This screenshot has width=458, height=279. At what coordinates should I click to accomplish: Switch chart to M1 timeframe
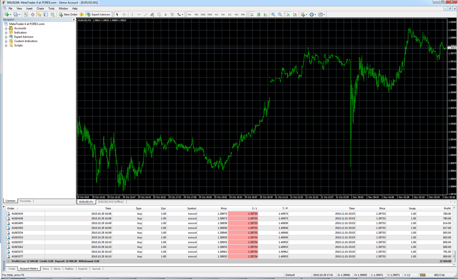coord(189,15)
